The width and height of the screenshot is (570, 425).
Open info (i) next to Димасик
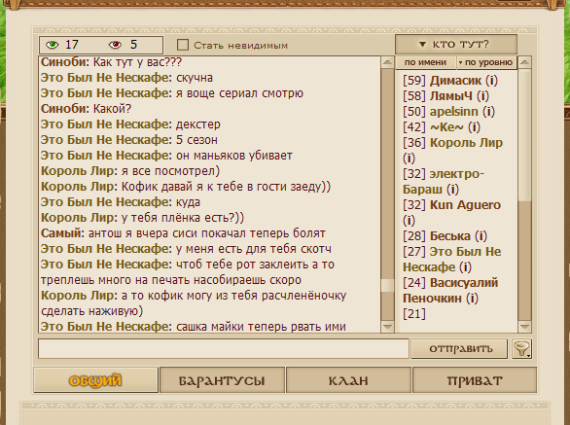click(x=492, y=81)
